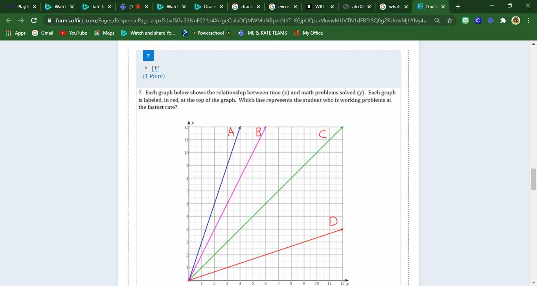Click the red letter C graph label
The height and width of the screenshot is (286, 537).
(323, 134)
